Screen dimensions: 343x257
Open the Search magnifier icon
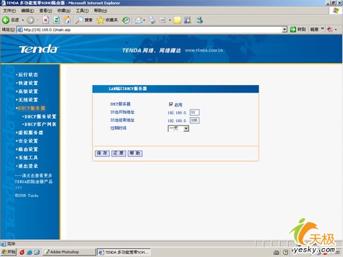coord(80,20)
